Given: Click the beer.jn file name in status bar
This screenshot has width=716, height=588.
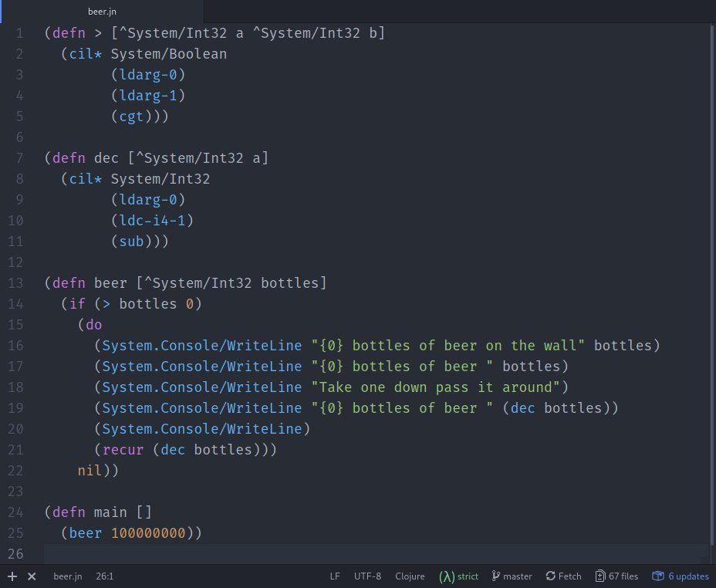Looking at the screenshot, I should 67,576.
